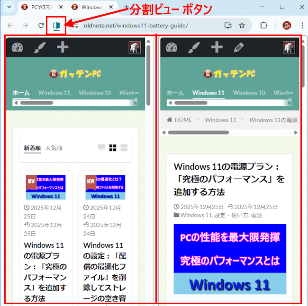Click right arrow of breadcrumb scrollbar
The image size is (308, 306).
(296, 132)
